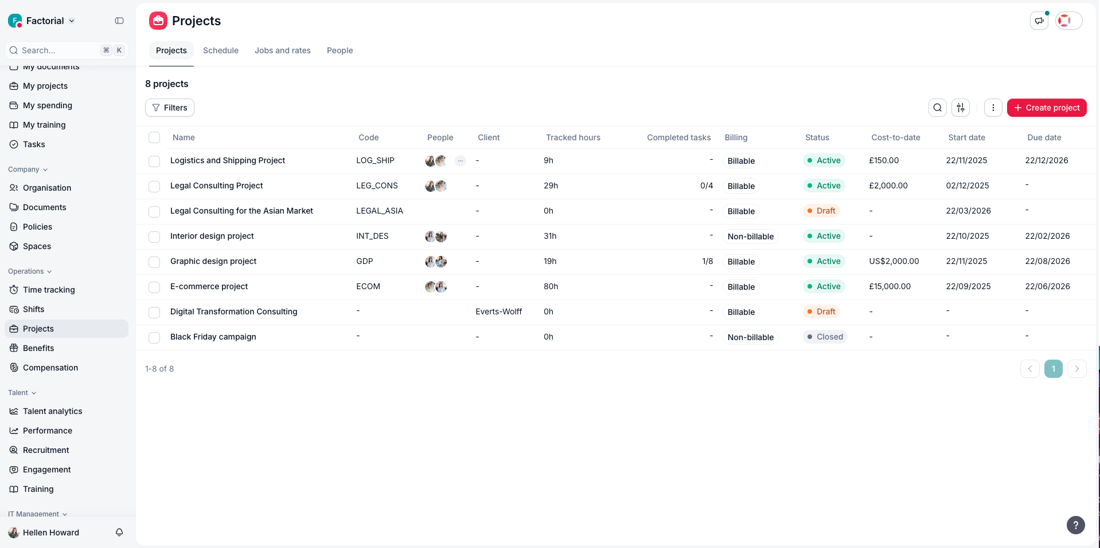Click the Create project button
This screenshot has height=548, width=1100.
pos(1046,107)
